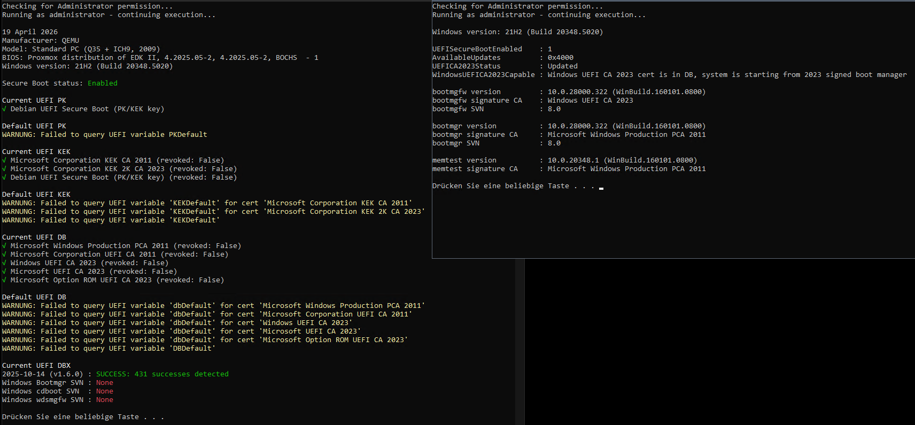Click 'Windows version: 21H2 (Build 20348.5020)' in right console
The width and height of the screenshot is (915, 425).
517,32
